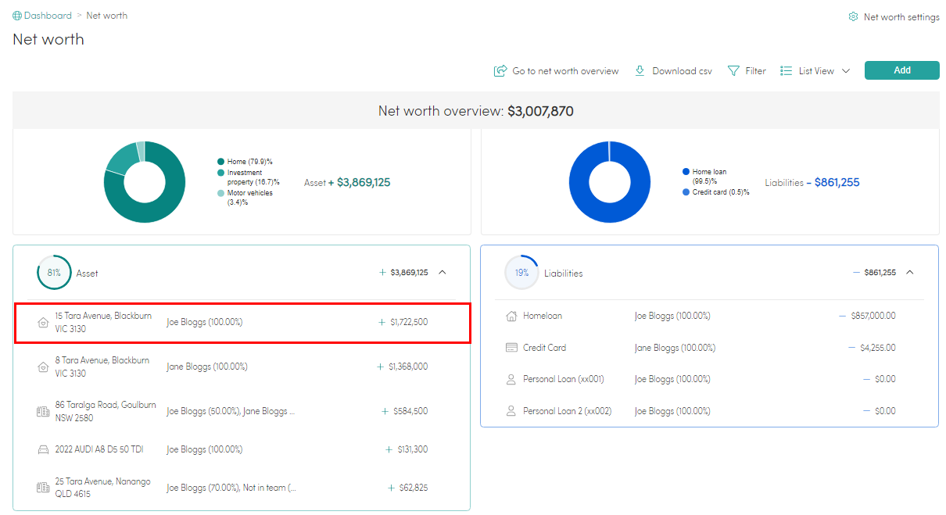Open the Filter option

pyautogui.click(x=755, y=71)
